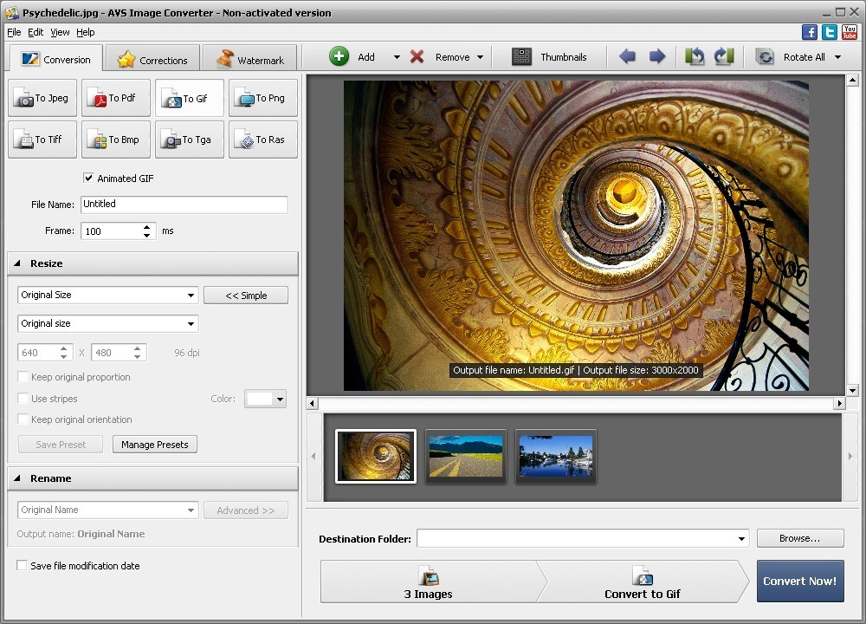Select the To Tiff format icon

pos(42,140)
